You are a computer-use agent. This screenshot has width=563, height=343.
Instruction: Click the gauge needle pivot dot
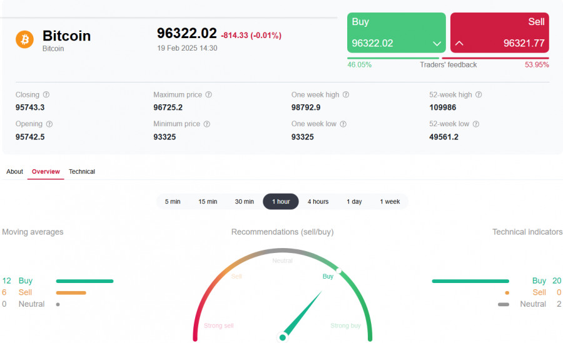pos(283,337)
